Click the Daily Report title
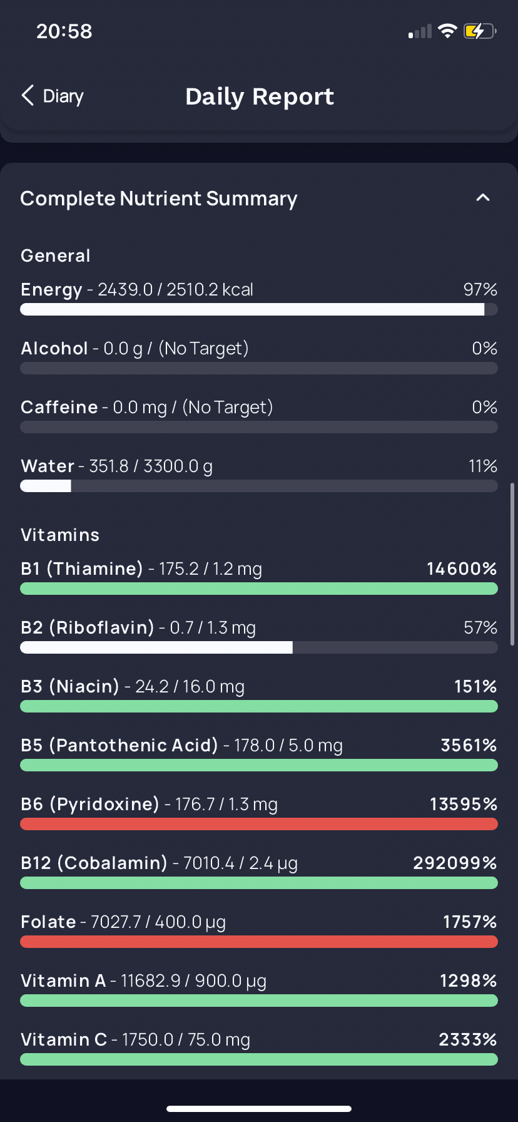Image resolution: width=518 pixels, height=1122 pixels. pos(260,96)
